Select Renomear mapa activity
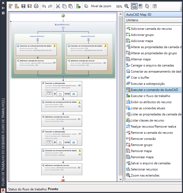The height and width of the screenshot is (193, 183). [153, 157]
